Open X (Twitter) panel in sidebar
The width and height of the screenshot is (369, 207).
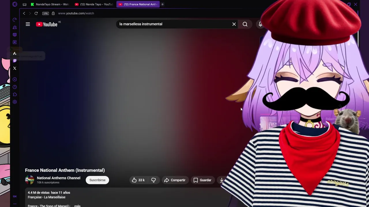pos(15,68)
